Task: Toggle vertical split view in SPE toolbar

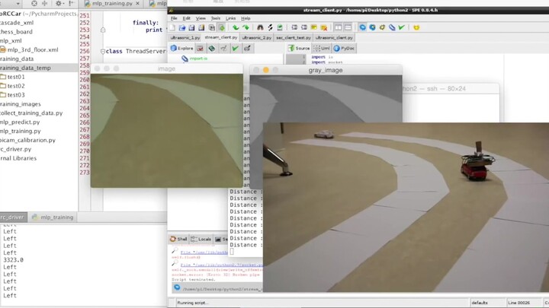Action: pos(339,27)
